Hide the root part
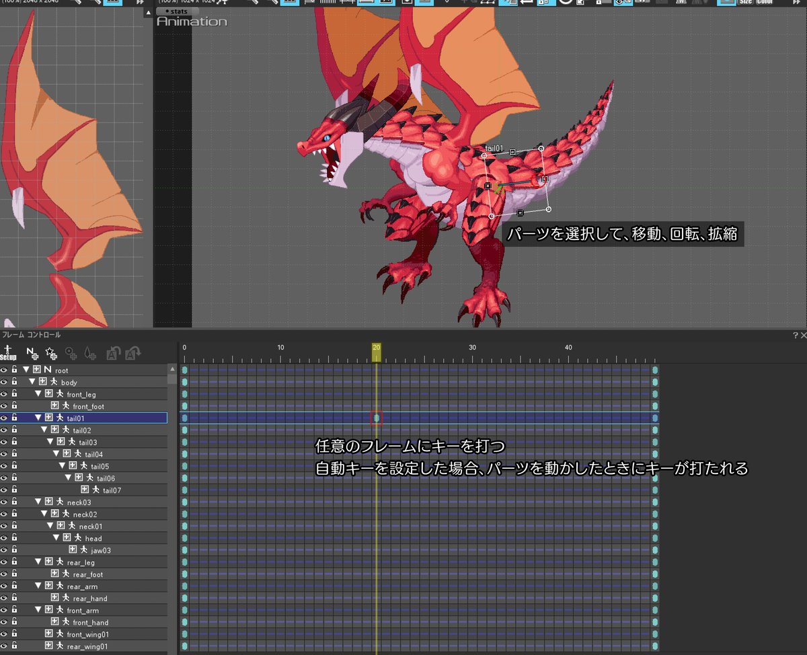Viewport: 807px width, 655px height. [x=4, y=370]
